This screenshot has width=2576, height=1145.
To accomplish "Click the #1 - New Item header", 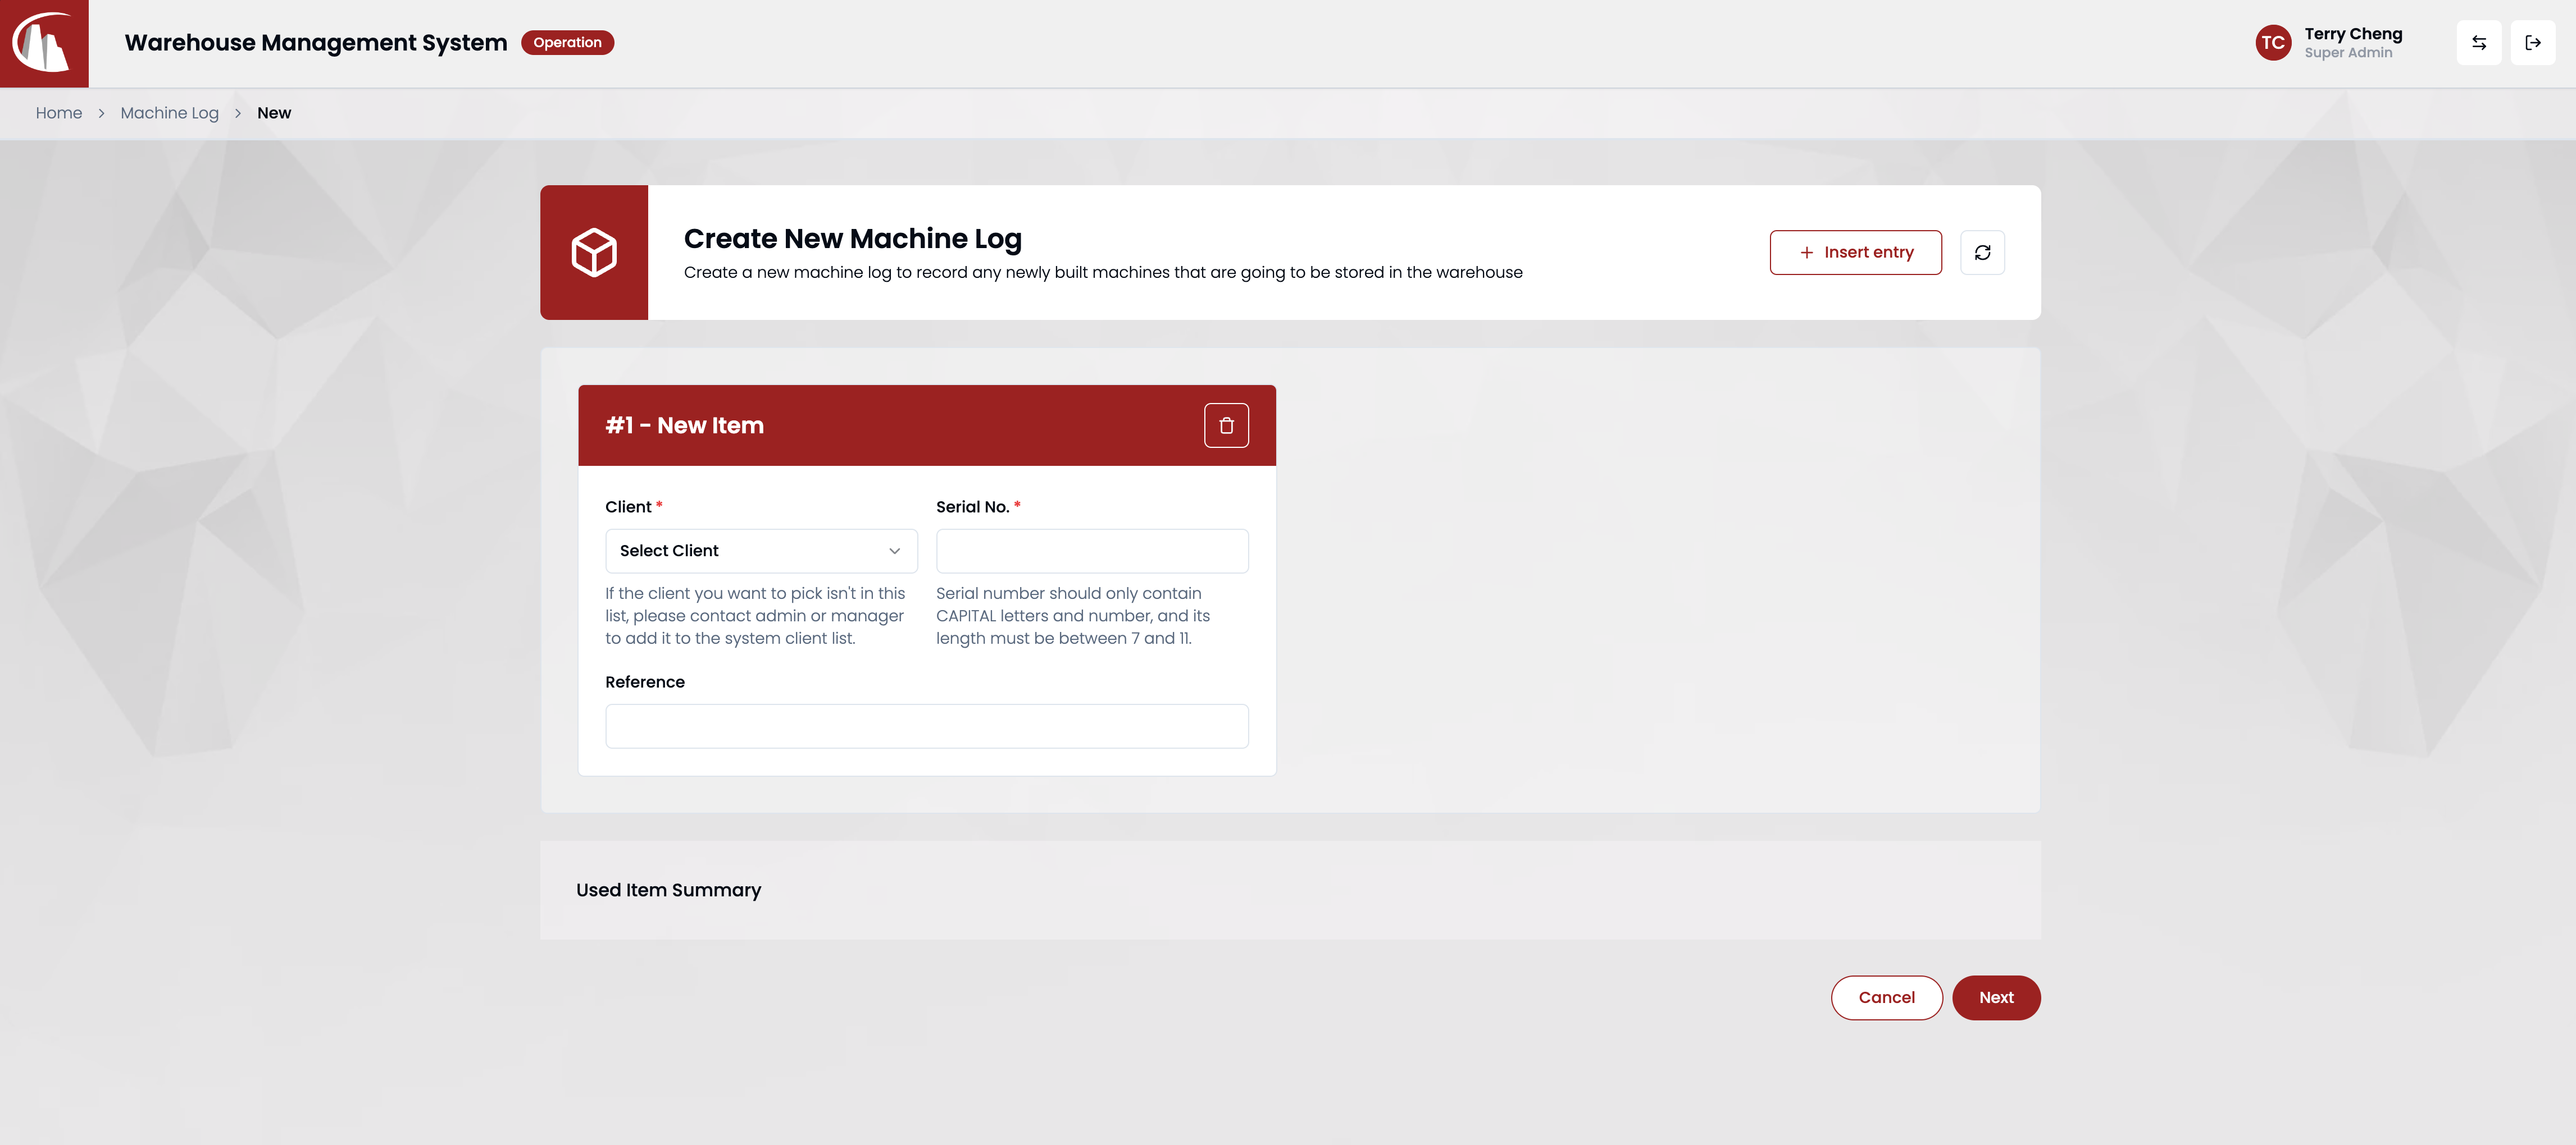I will [685, 425].
